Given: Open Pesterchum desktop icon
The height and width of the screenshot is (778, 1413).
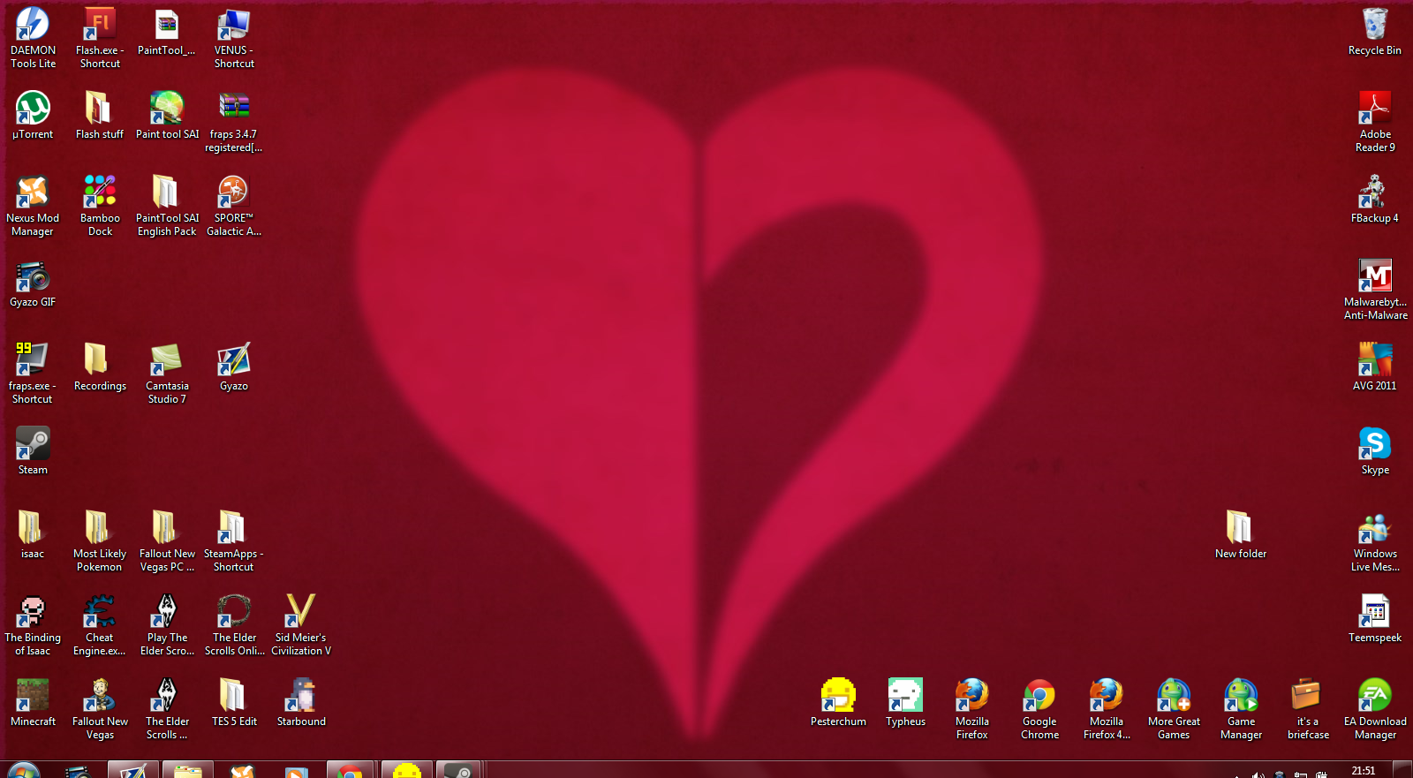Looking at the screenshot, I should (838, 703).
